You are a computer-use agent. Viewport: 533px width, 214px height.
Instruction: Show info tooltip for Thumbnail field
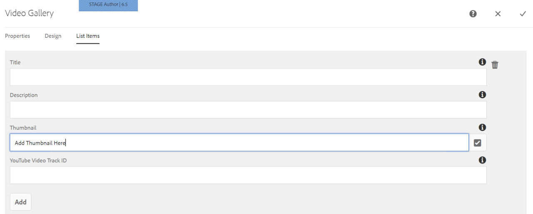pos(482,128)
